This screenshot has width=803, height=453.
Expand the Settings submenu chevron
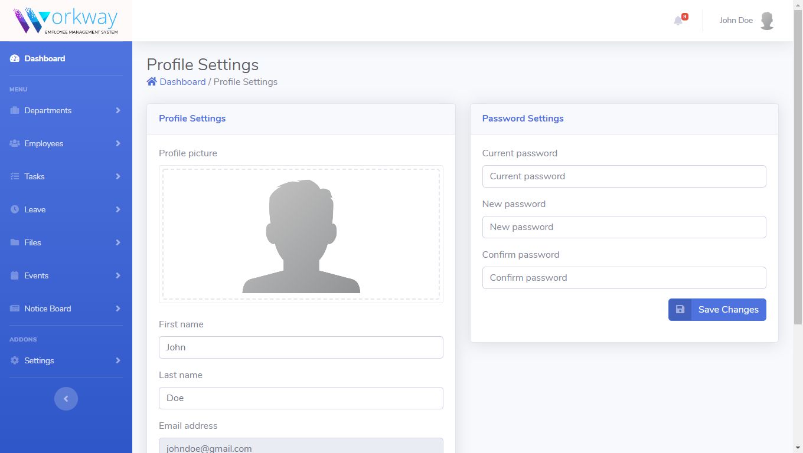coord(118,360)
